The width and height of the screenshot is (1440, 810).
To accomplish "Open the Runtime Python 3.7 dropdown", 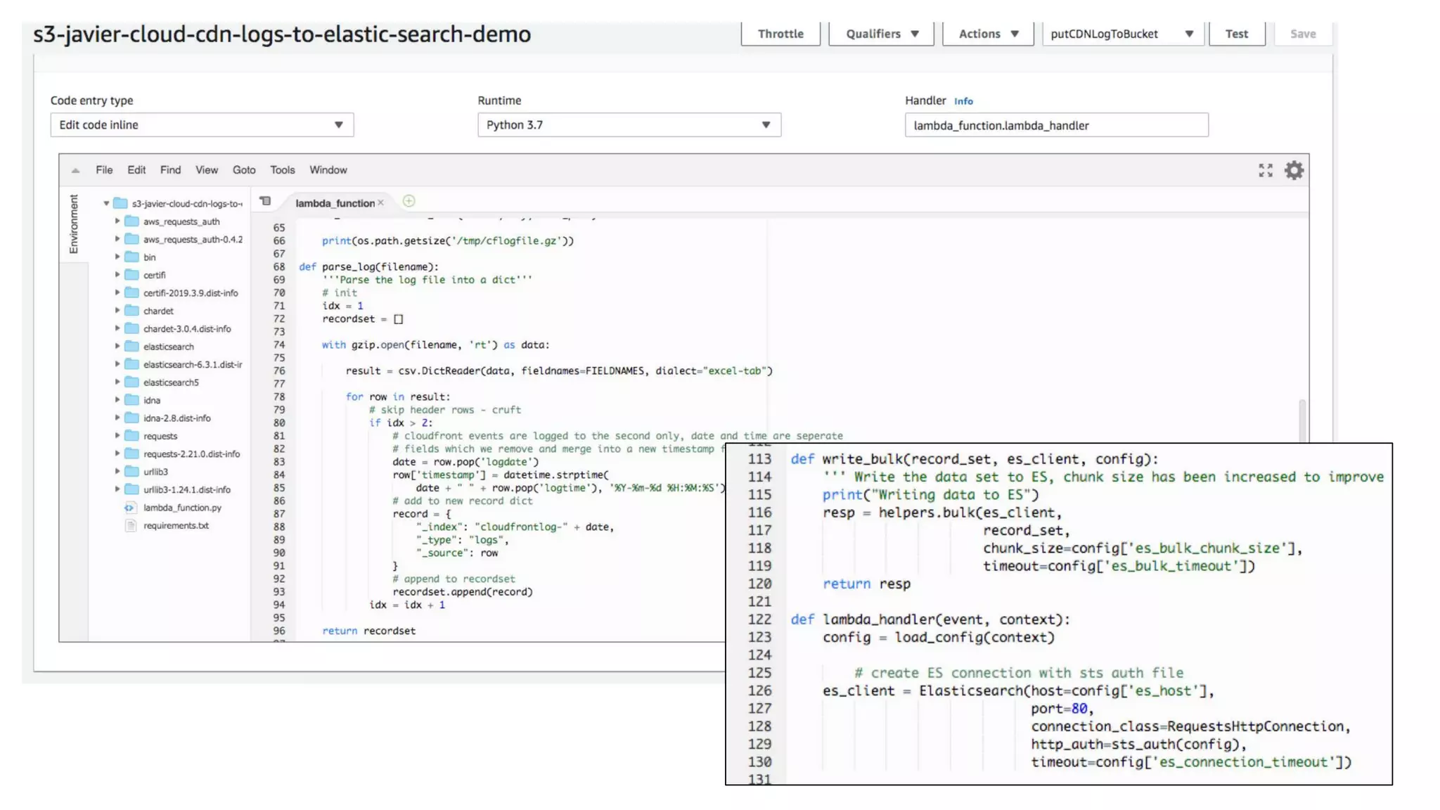I will pos(629,125).
